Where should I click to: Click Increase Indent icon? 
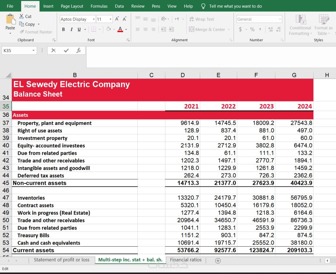[171, 29]
